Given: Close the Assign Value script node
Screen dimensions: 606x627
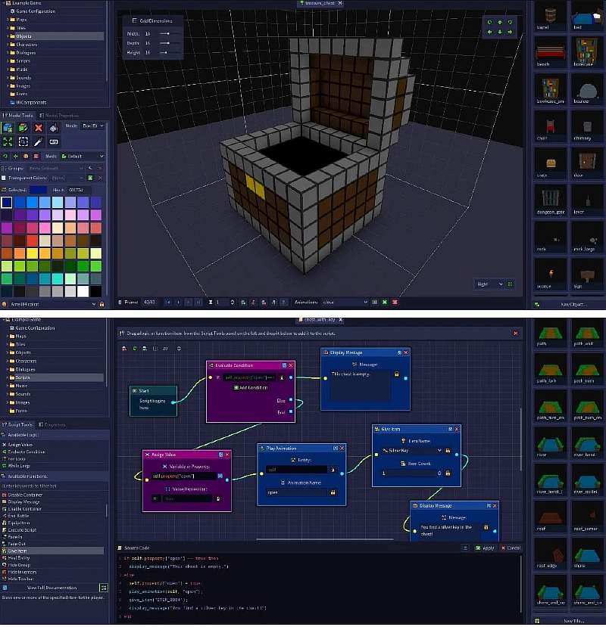Looking at the screenshot, I should click(226, 455).
